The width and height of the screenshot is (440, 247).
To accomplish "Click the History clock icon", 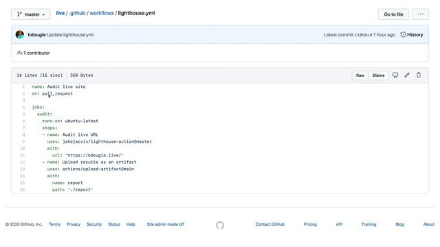I will pos(403,34).
